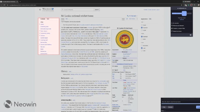The height and width of the screenshot is (112, 200).
Task: Select Wide width option
Action: 142,39
